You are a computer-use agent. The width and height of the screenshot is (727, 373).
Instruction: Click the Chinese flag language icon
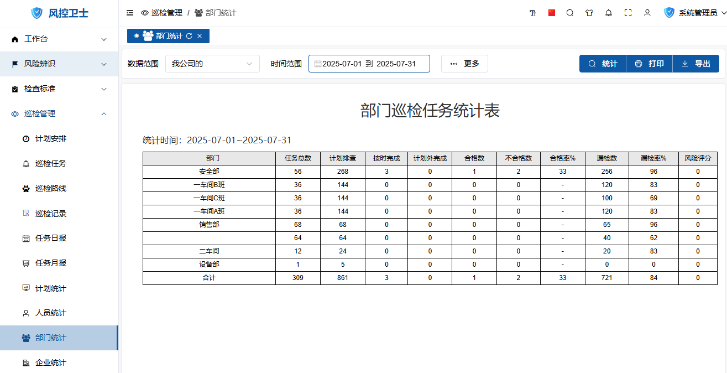click(x=552, y=13)
